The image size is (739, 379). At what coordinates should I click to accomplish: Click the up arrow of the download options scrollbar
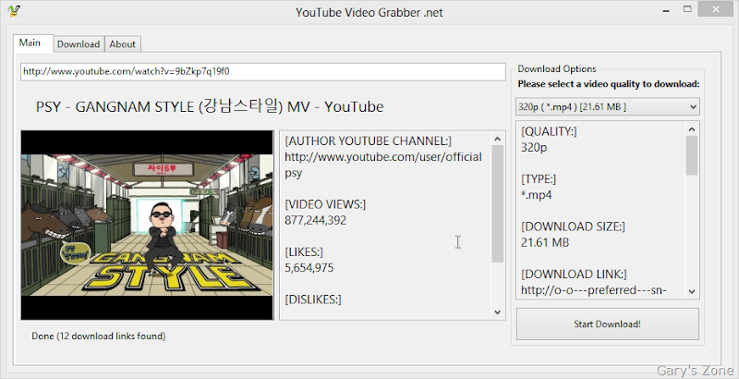tap(692, 129)
